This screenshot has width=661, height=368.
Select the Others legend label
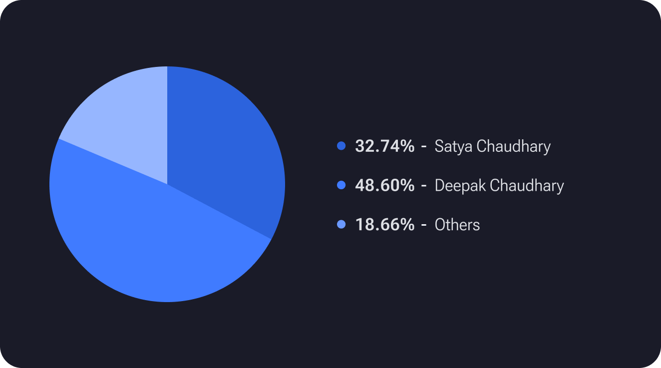point(457,225)
